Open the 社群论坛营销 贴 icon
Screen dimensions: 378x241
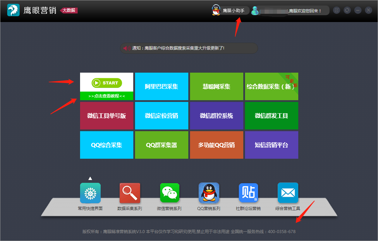click(x=248, y=193)
